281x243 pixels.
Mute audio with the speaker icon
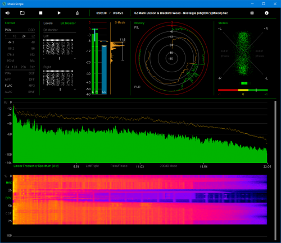7,13
